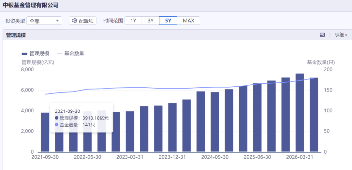Image resolution: width=352 pixels, height=170 pixels.
Task: Click the 2021-09-30 x-axis label
Action: coord(45,157)
